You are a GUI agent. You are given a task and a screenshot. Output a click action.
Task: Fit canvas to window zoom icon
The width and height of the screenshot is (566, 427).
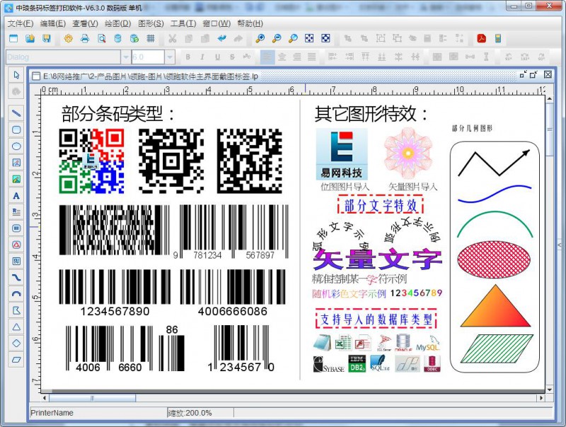pos(309,38)
